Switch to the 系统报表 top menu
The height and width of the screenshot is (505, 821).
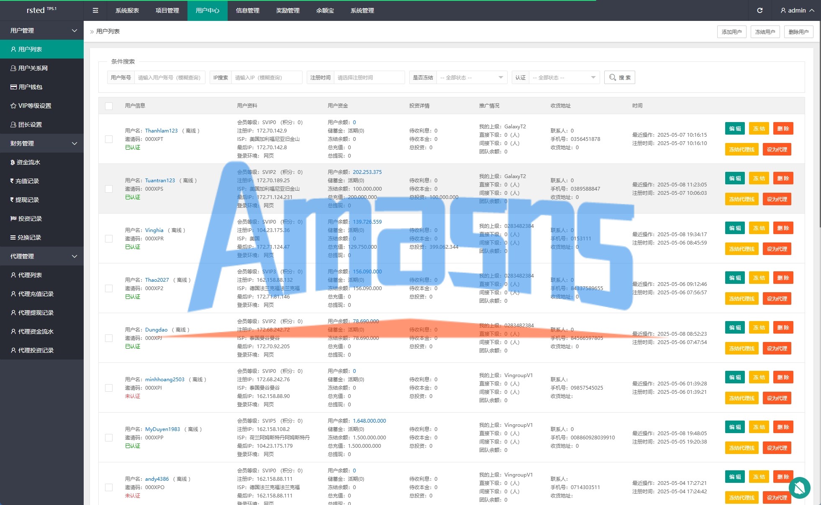pyautogui.click(x=127, y=10)
